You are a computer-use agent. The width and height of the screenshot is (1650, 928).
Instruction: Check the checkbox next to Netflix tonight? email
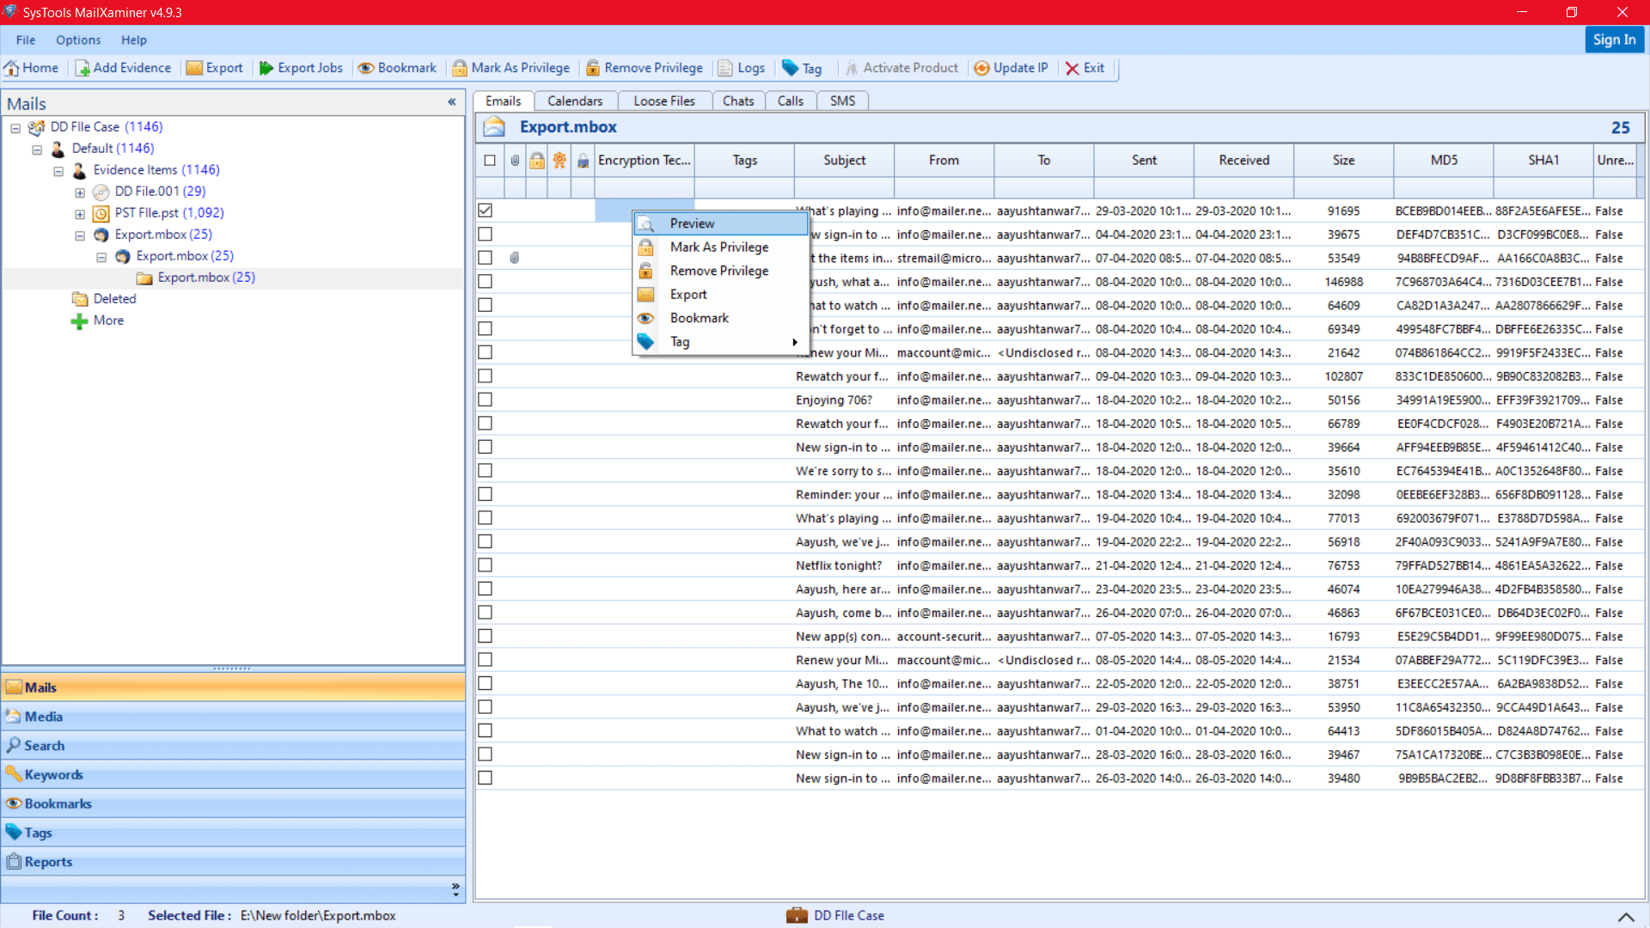coord(486,565)
